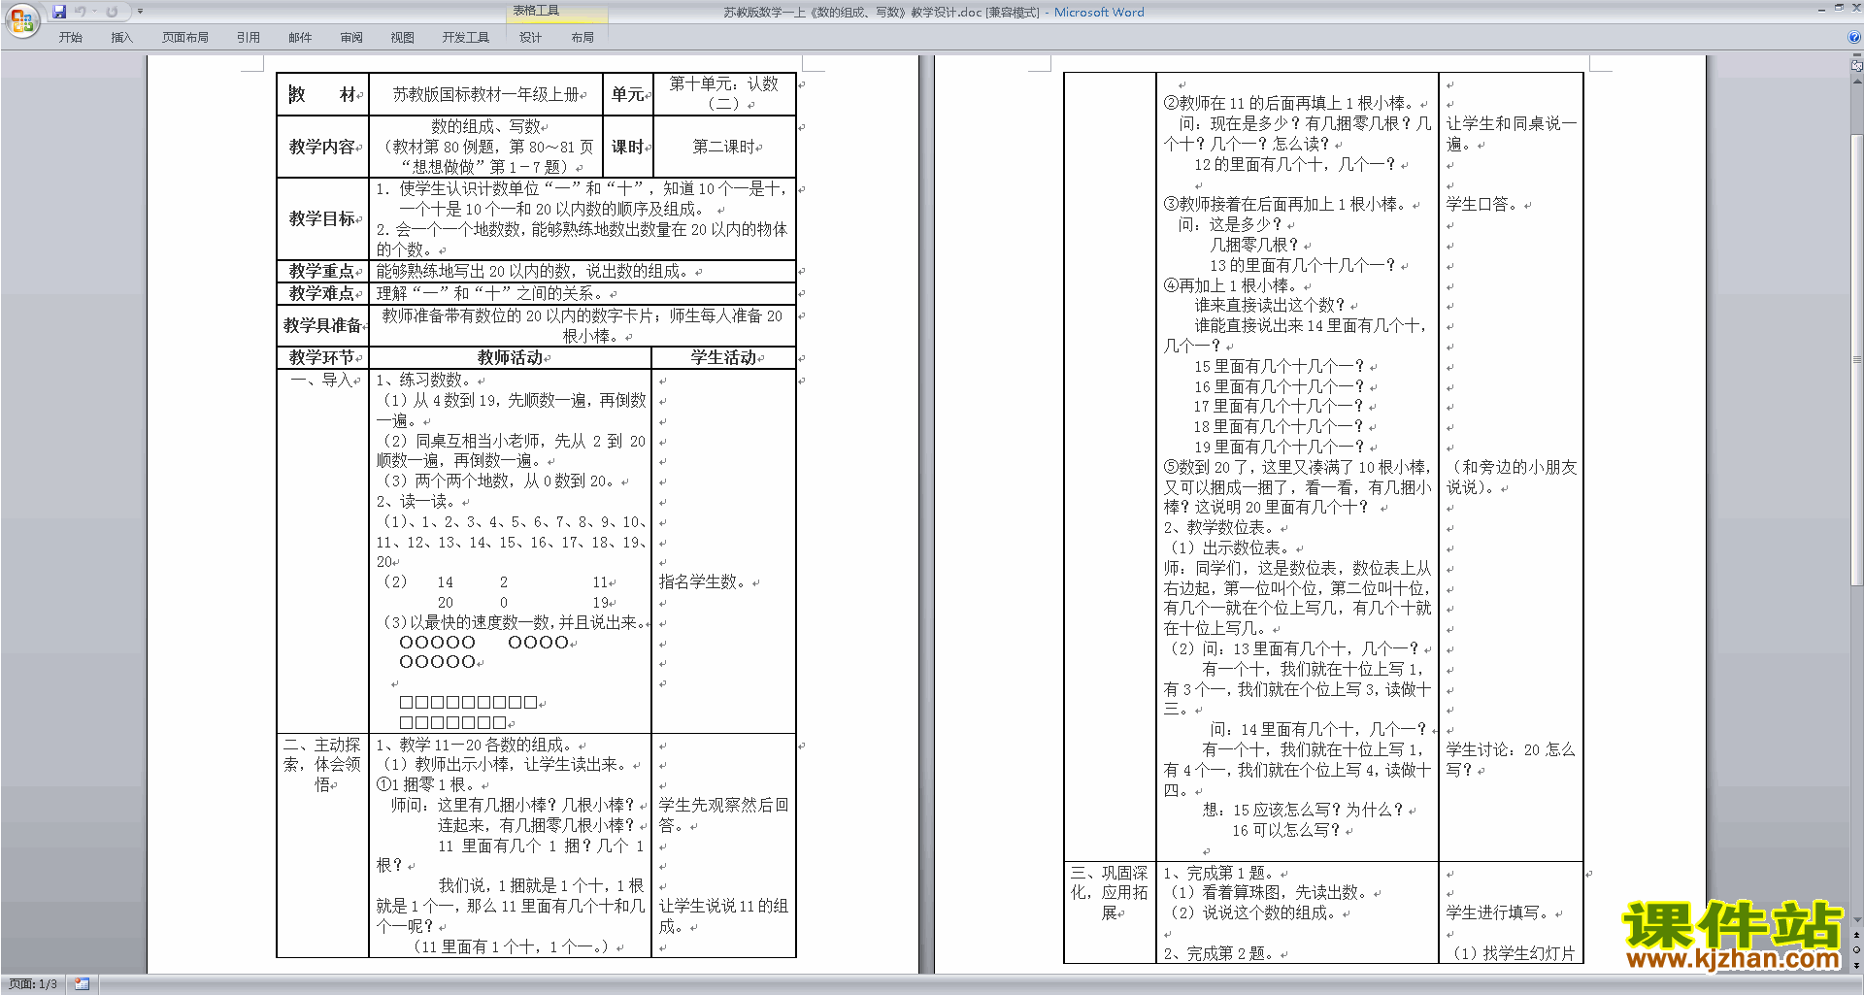Screen dimensions: 1864x995
Task: Click the vertical scrollbar down arrow
Action: coord(1857,919)
